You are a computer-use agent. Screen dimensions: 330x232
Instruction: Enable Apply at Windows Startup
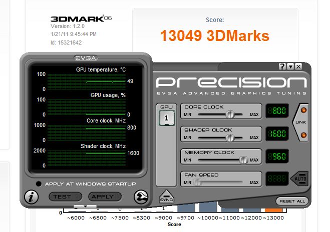pos(39,184)
